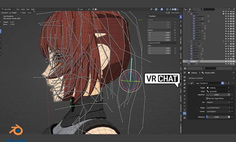The image size is (236, 142).
Task: Open the Scene properties tab
Action: coord(185,88)
